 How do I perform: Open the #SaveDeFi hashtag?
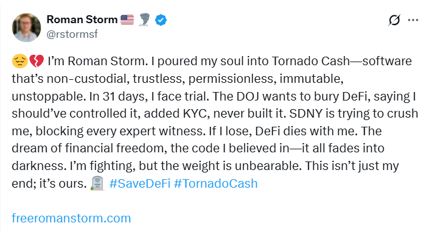coord(140,183)
